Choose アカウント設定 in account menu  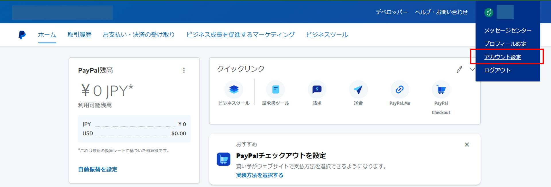[503, 57]
